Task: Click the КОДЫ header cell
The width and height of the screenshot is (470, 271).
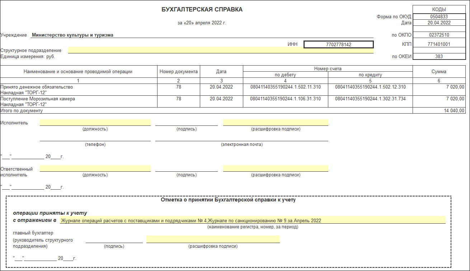Action: tap(439, 10)
